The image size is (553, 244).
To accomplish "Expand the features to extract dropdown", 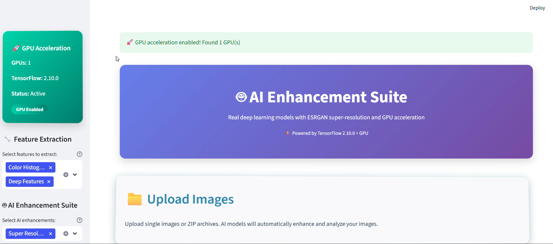I will pyautogui.click(x=75, y=174).
